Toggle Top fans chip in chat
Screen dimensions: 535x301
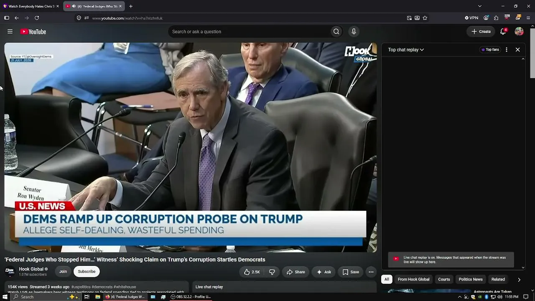(x=490, y=50)
